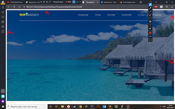Open the recorder toolbar dropdown arrow
The width and height of the screenshot is (175, 109).
41,2
